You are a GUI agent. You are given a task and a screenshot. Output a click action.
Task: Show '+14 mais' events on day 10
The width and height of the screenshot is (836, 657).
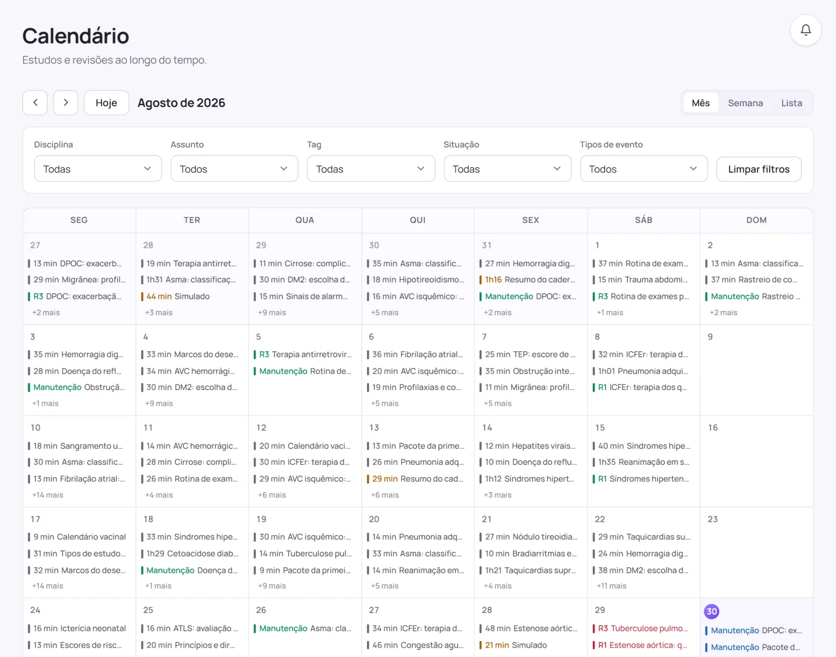point(48,495)
